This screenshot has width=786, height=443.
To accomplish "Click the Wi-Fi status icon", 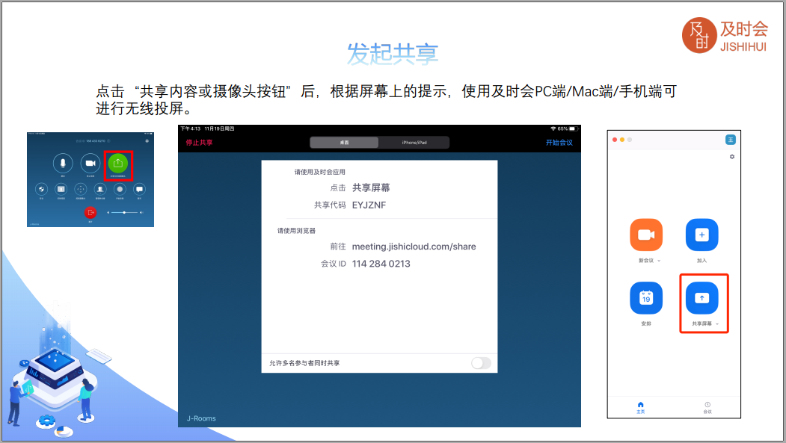I will pos(553,128).
